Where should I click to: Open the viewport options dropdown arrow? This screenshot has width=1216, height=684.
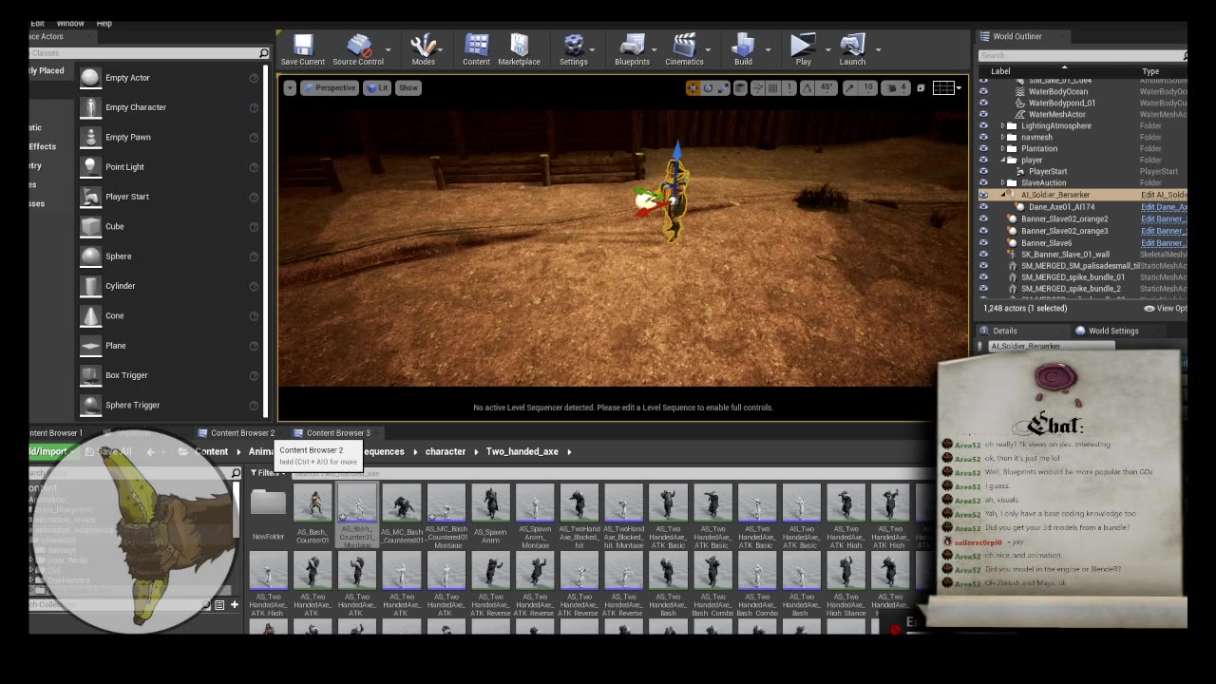click(x=290, y=87)
